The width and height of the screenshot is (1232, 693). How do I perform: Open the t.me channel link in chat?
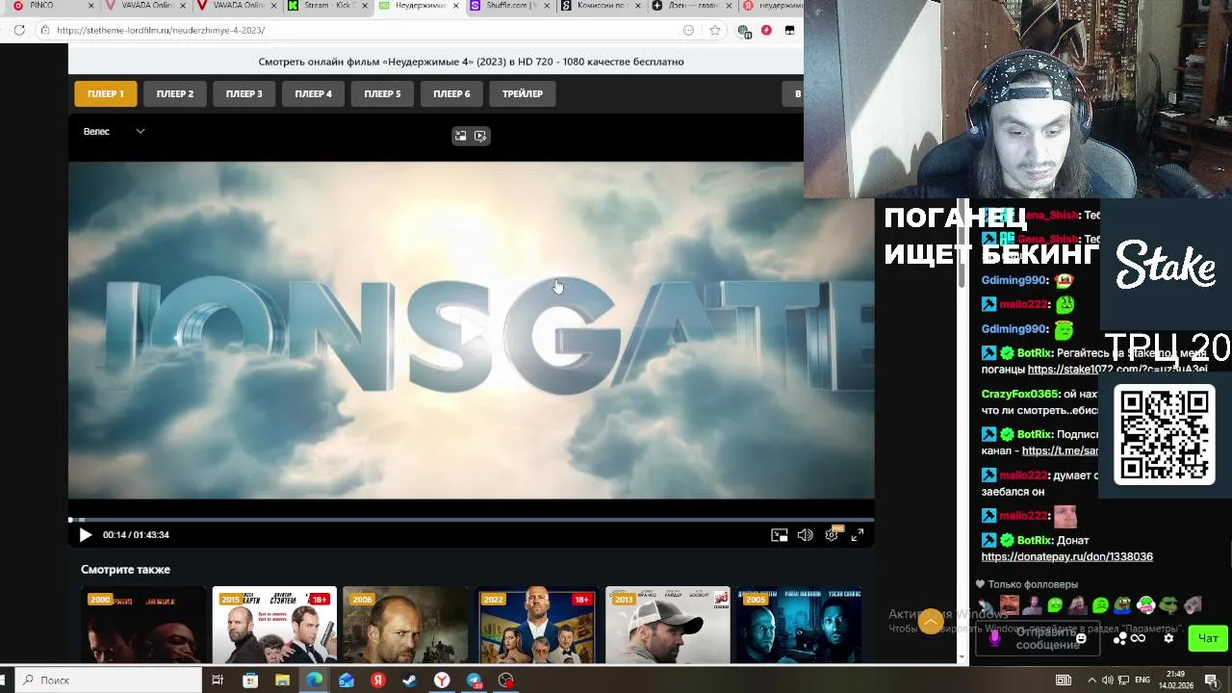pos(1060,450)
